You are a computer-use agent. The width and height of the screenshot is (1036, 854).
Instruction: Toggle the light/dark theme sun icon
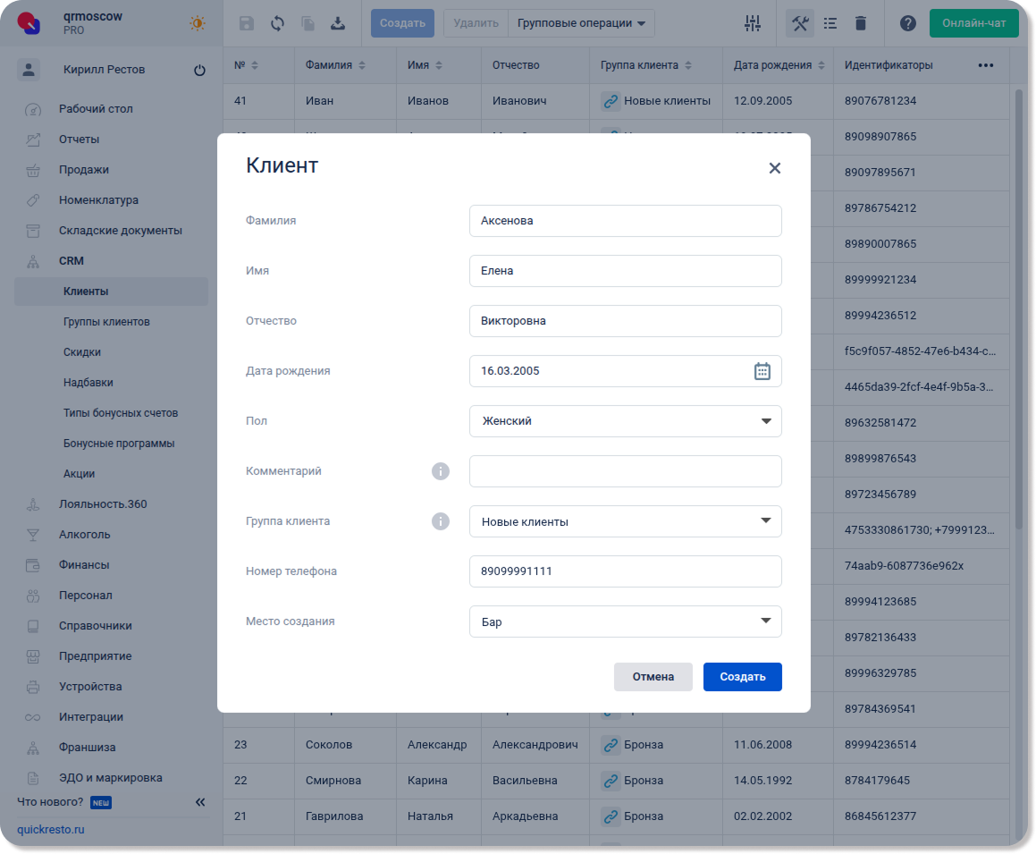pyautogui.click(x=197, y=23)
